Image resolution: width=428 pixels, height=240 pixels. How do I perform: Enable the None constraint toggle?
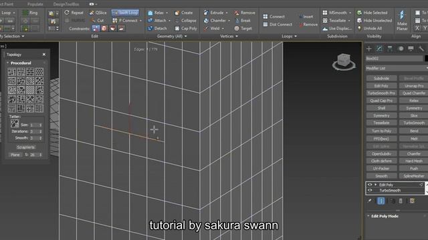(x=96, y=28)
